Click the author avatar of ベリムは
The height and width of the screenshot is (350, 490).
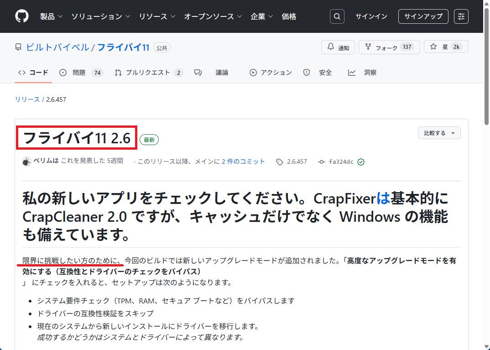[x=27, y=161]
